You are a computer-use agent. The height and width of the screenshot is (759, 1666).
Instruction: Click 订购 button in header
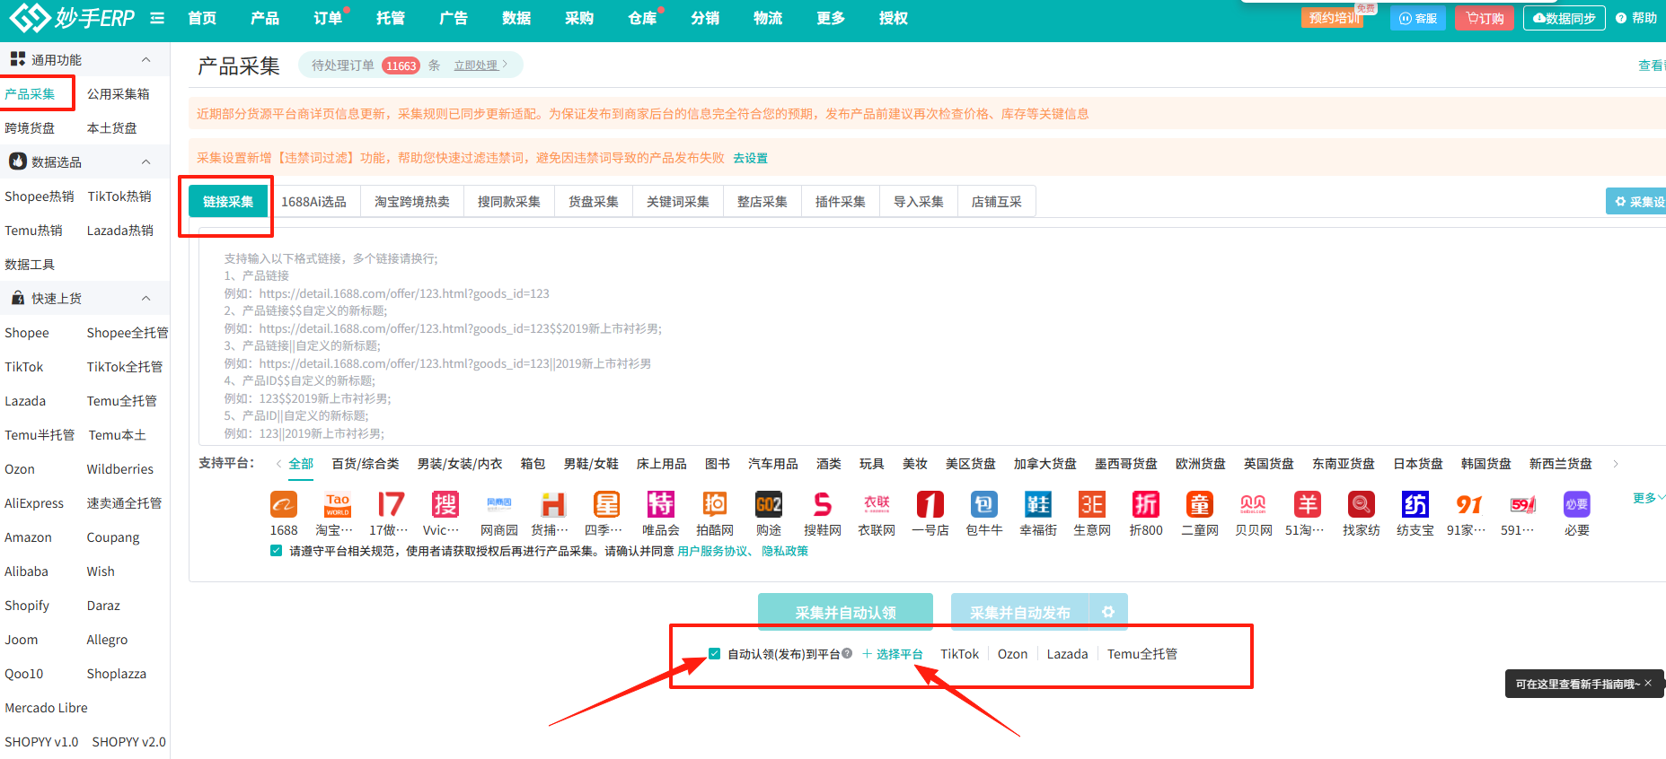tap(1485, 18)
